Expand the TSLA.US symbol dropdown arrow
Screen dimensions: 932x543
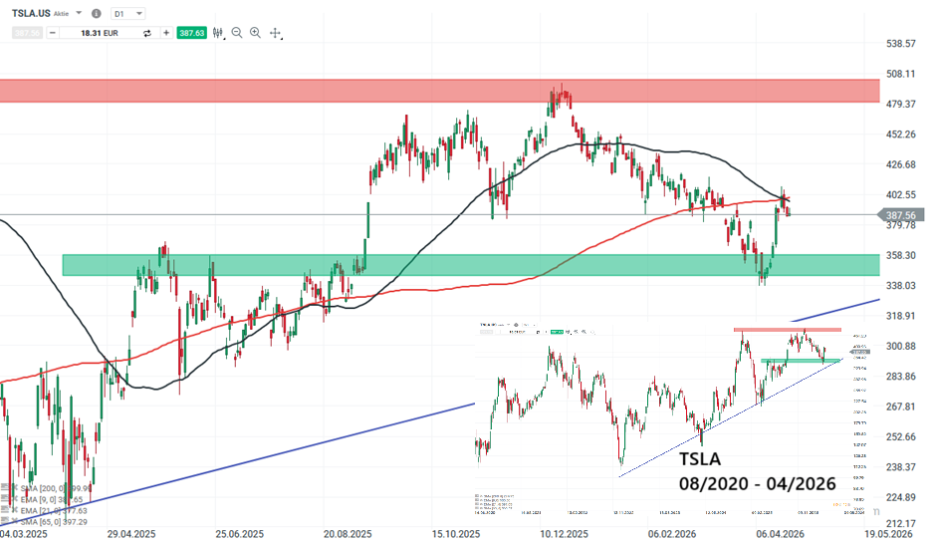[78, 14]
